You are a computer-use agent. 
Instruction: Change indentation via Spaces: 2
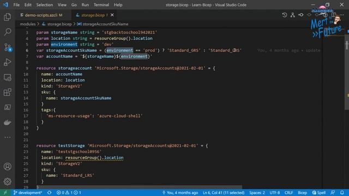point(257,193)
